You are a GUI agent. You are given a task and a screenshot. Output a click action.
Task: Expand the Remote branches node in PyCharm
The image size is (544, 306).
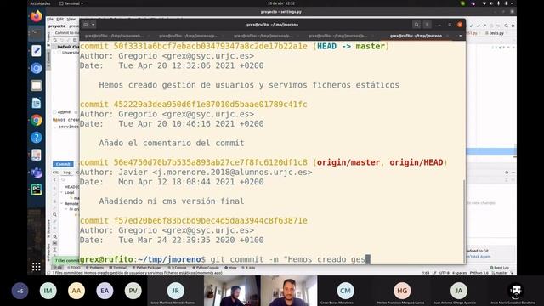point(62,204)
